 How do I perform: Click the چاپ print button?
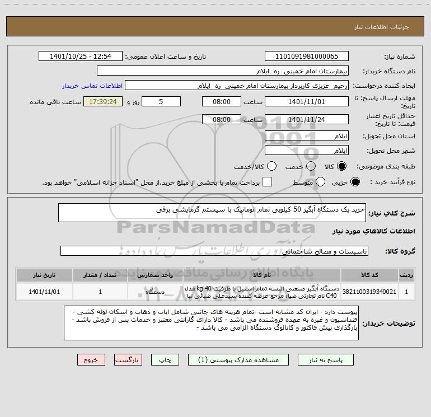pos(165,360)
